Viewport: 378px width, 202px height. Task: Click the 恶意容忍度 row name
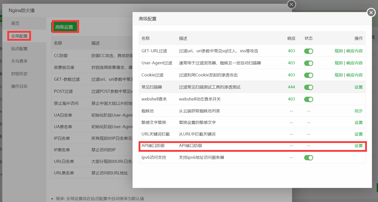(64, 67)
